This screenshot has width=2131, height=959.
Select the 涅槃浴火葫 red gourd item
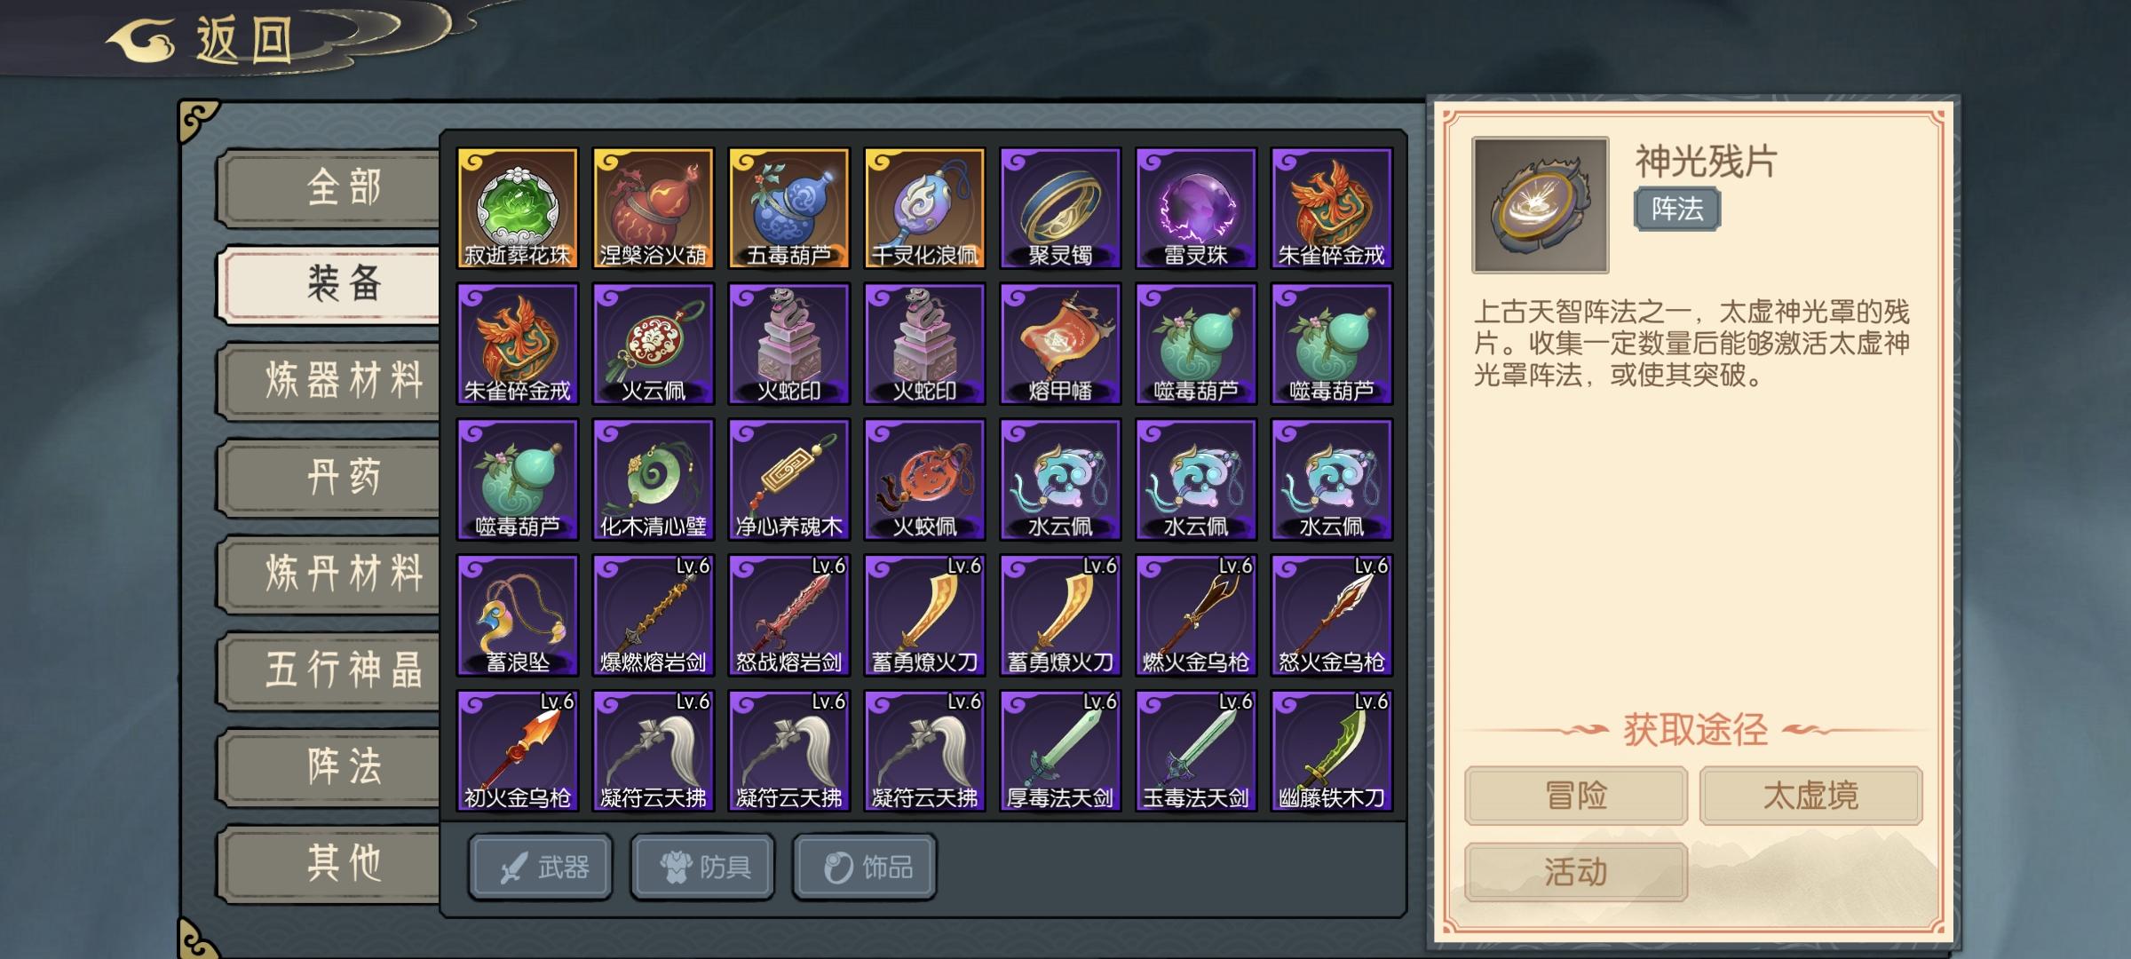click(654, 209)
